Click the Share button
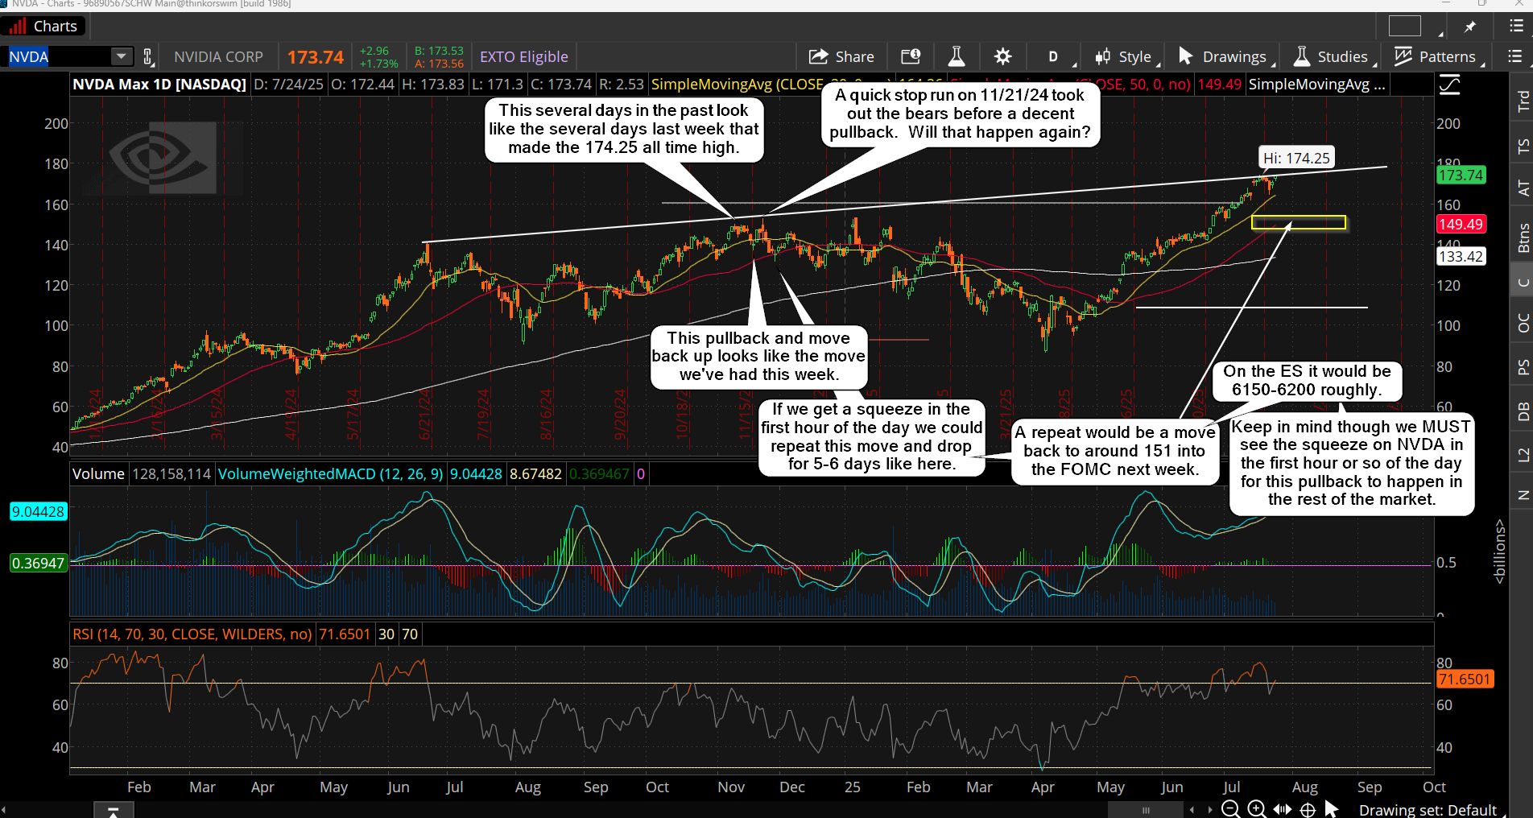 841,56
